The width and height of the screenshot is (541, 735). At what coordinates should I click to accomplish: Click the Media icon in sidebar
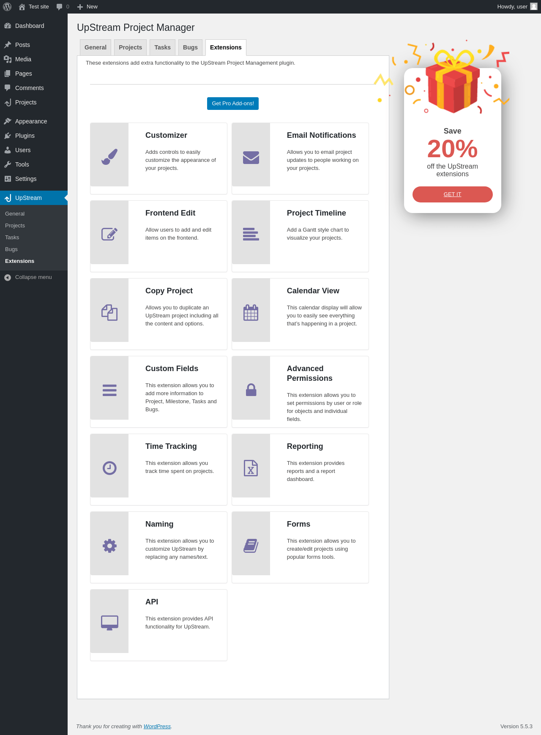[x=8, y=59]
